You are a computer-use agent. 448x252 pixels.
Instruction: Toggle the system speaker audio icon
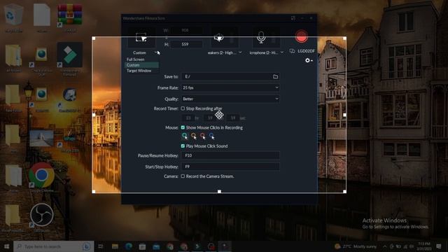(218, 37)
